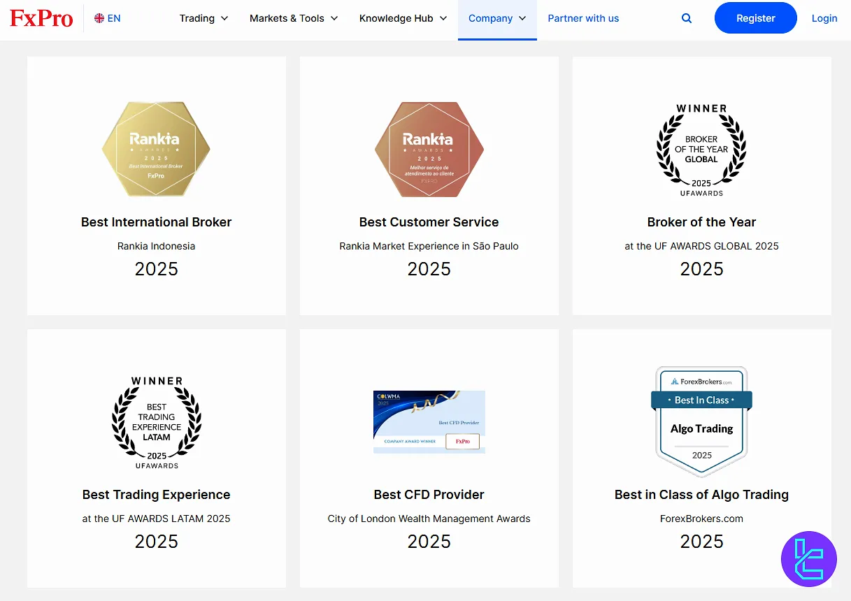Open the Markets & Tools menu
Image resolution: width=851 pixels, height=601 pixels.
tap(294, 18)
